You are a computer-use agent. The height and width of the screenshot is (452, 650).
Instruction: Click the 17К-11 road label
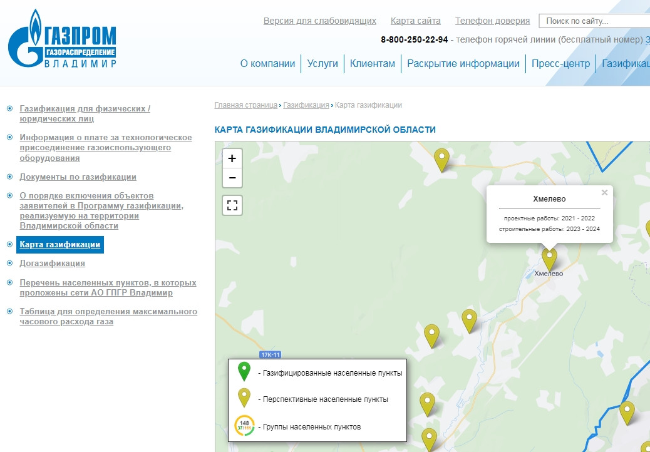(x=270, y=354)
